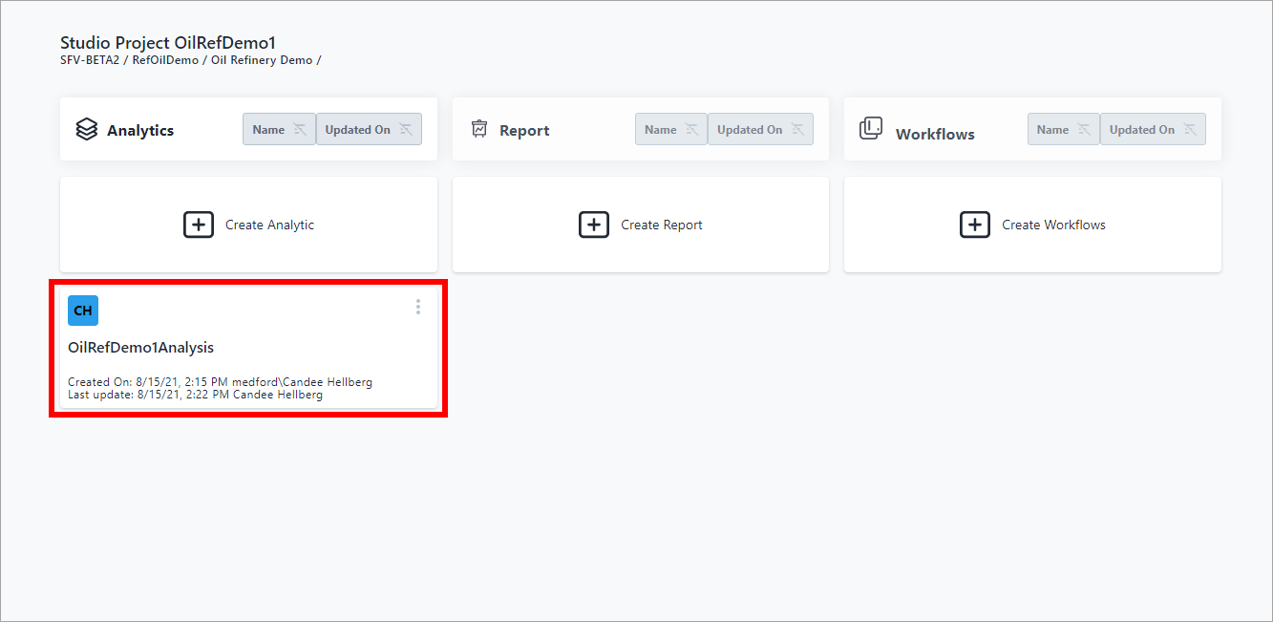This screenshot has width=1273, height=622.
Task: Click the Analytics section heading text
Action: 140,130
